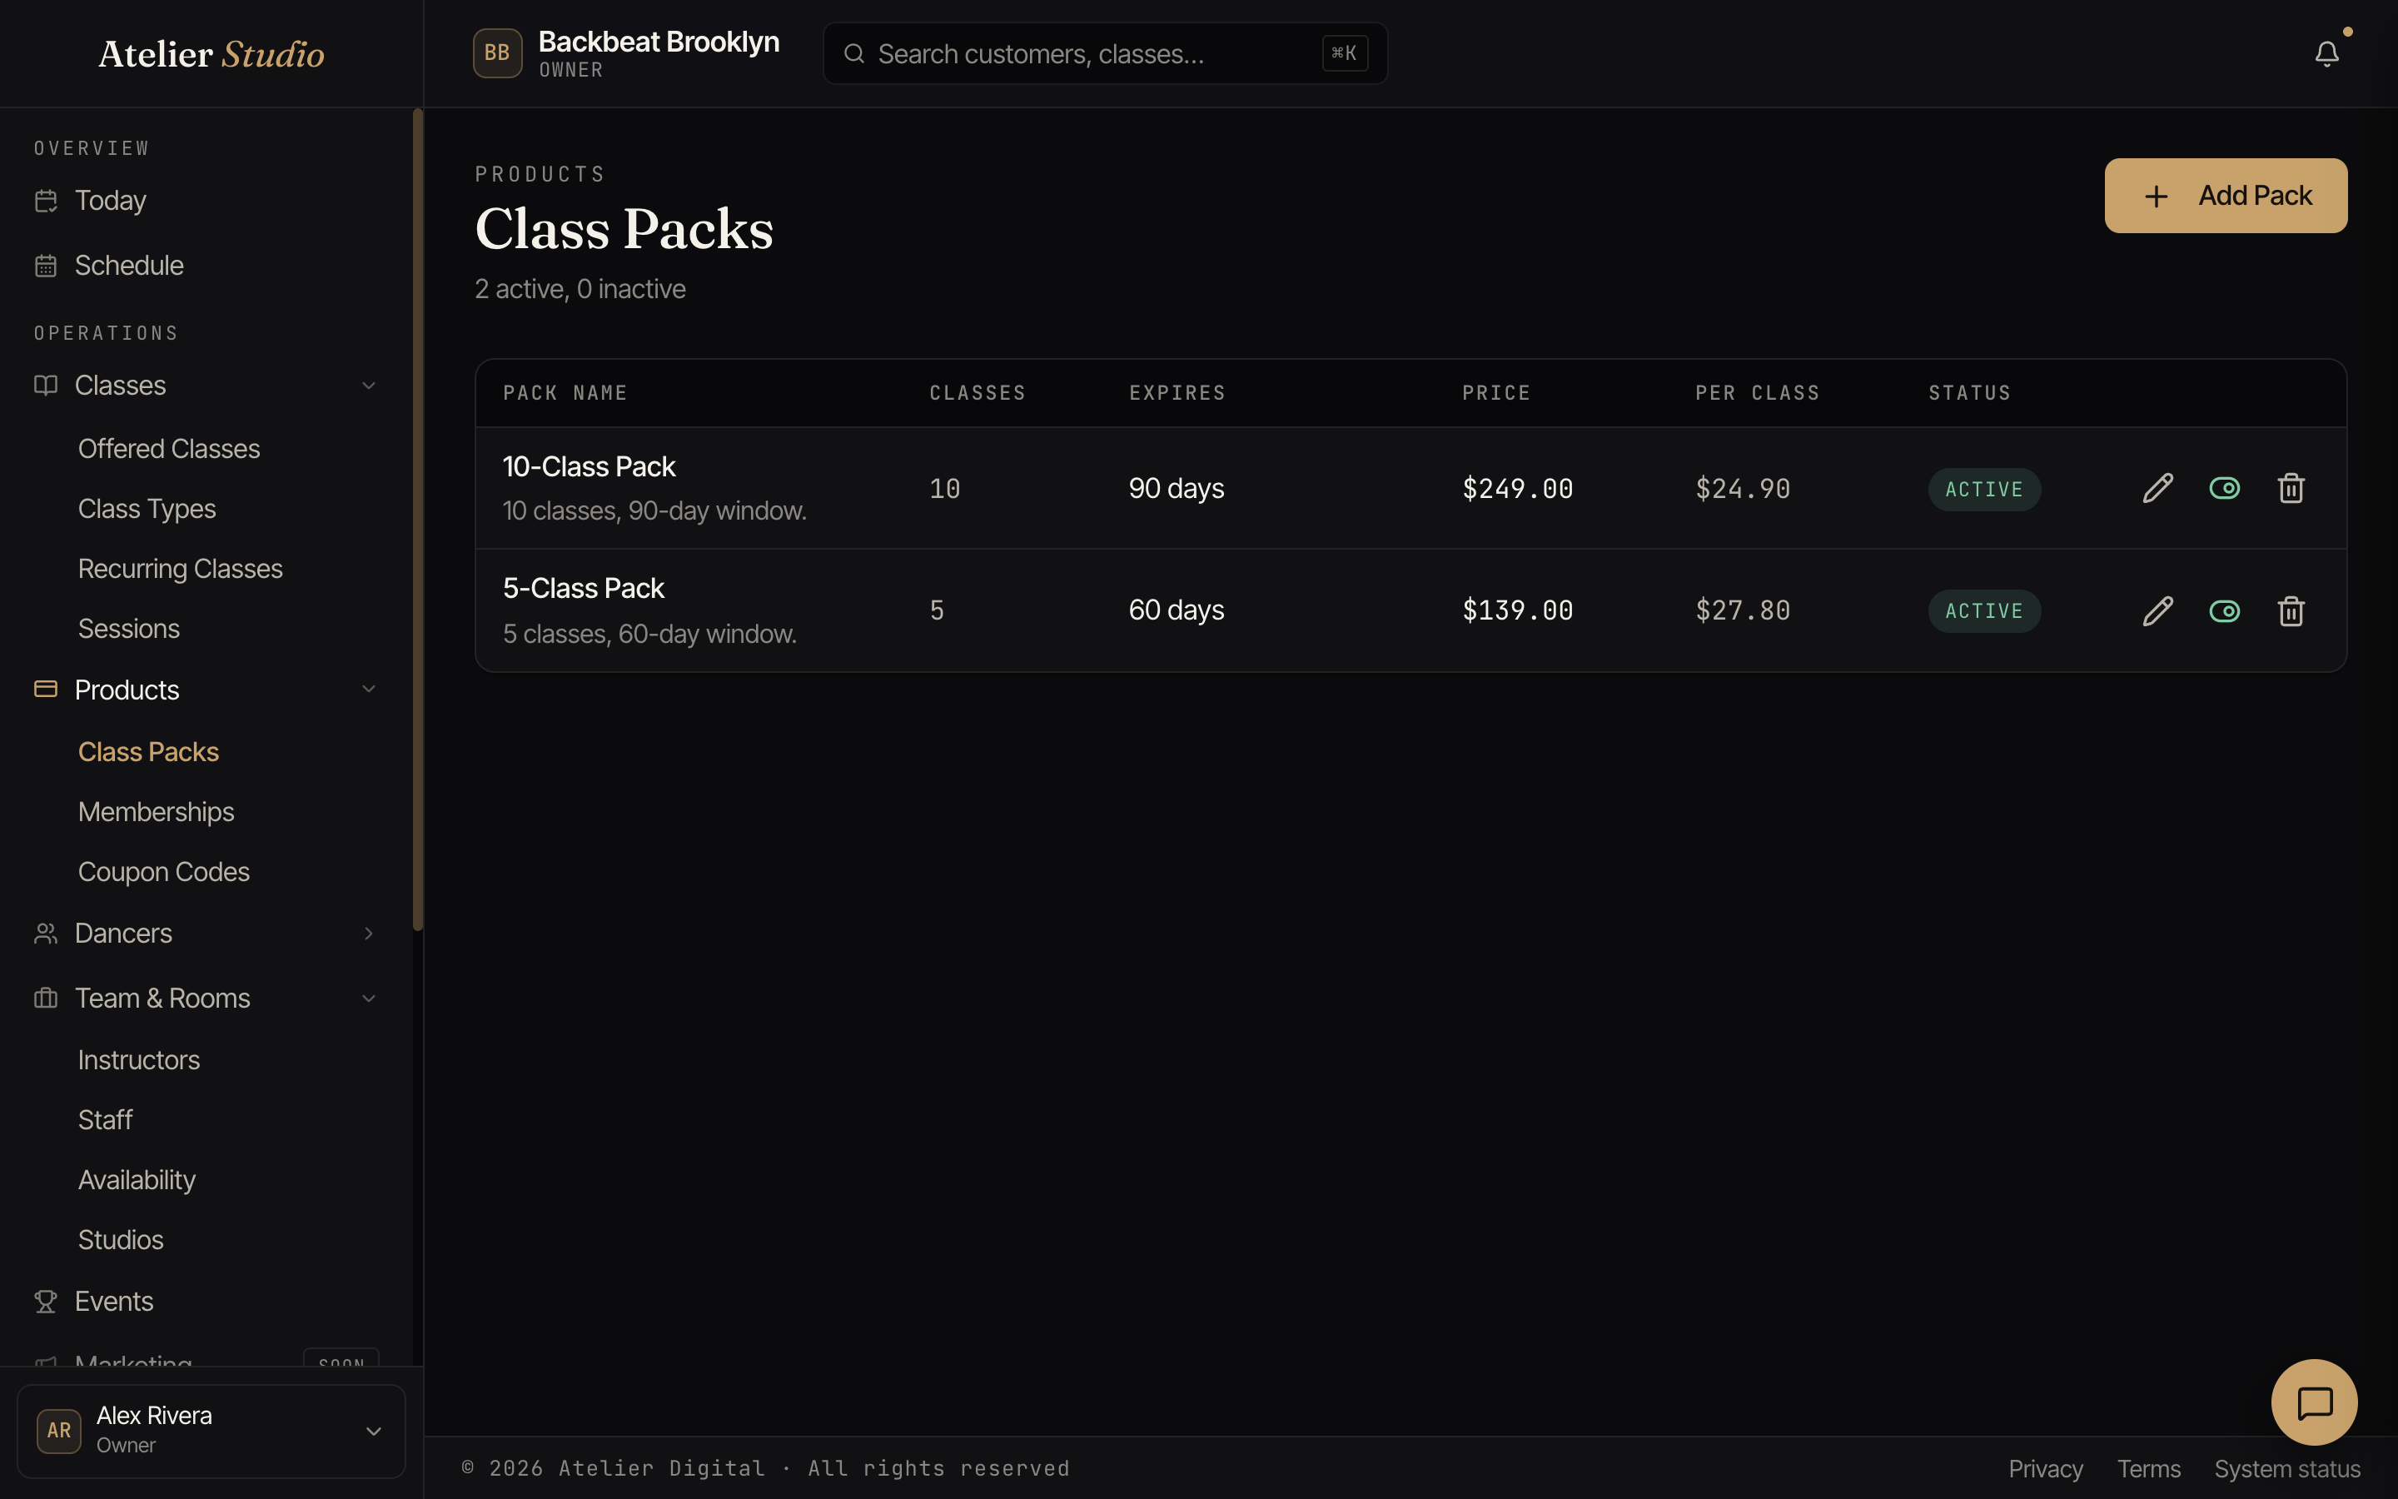2398x1499 pixels.
Task: Click the $139.00 price
Action: click(1517, 610)
